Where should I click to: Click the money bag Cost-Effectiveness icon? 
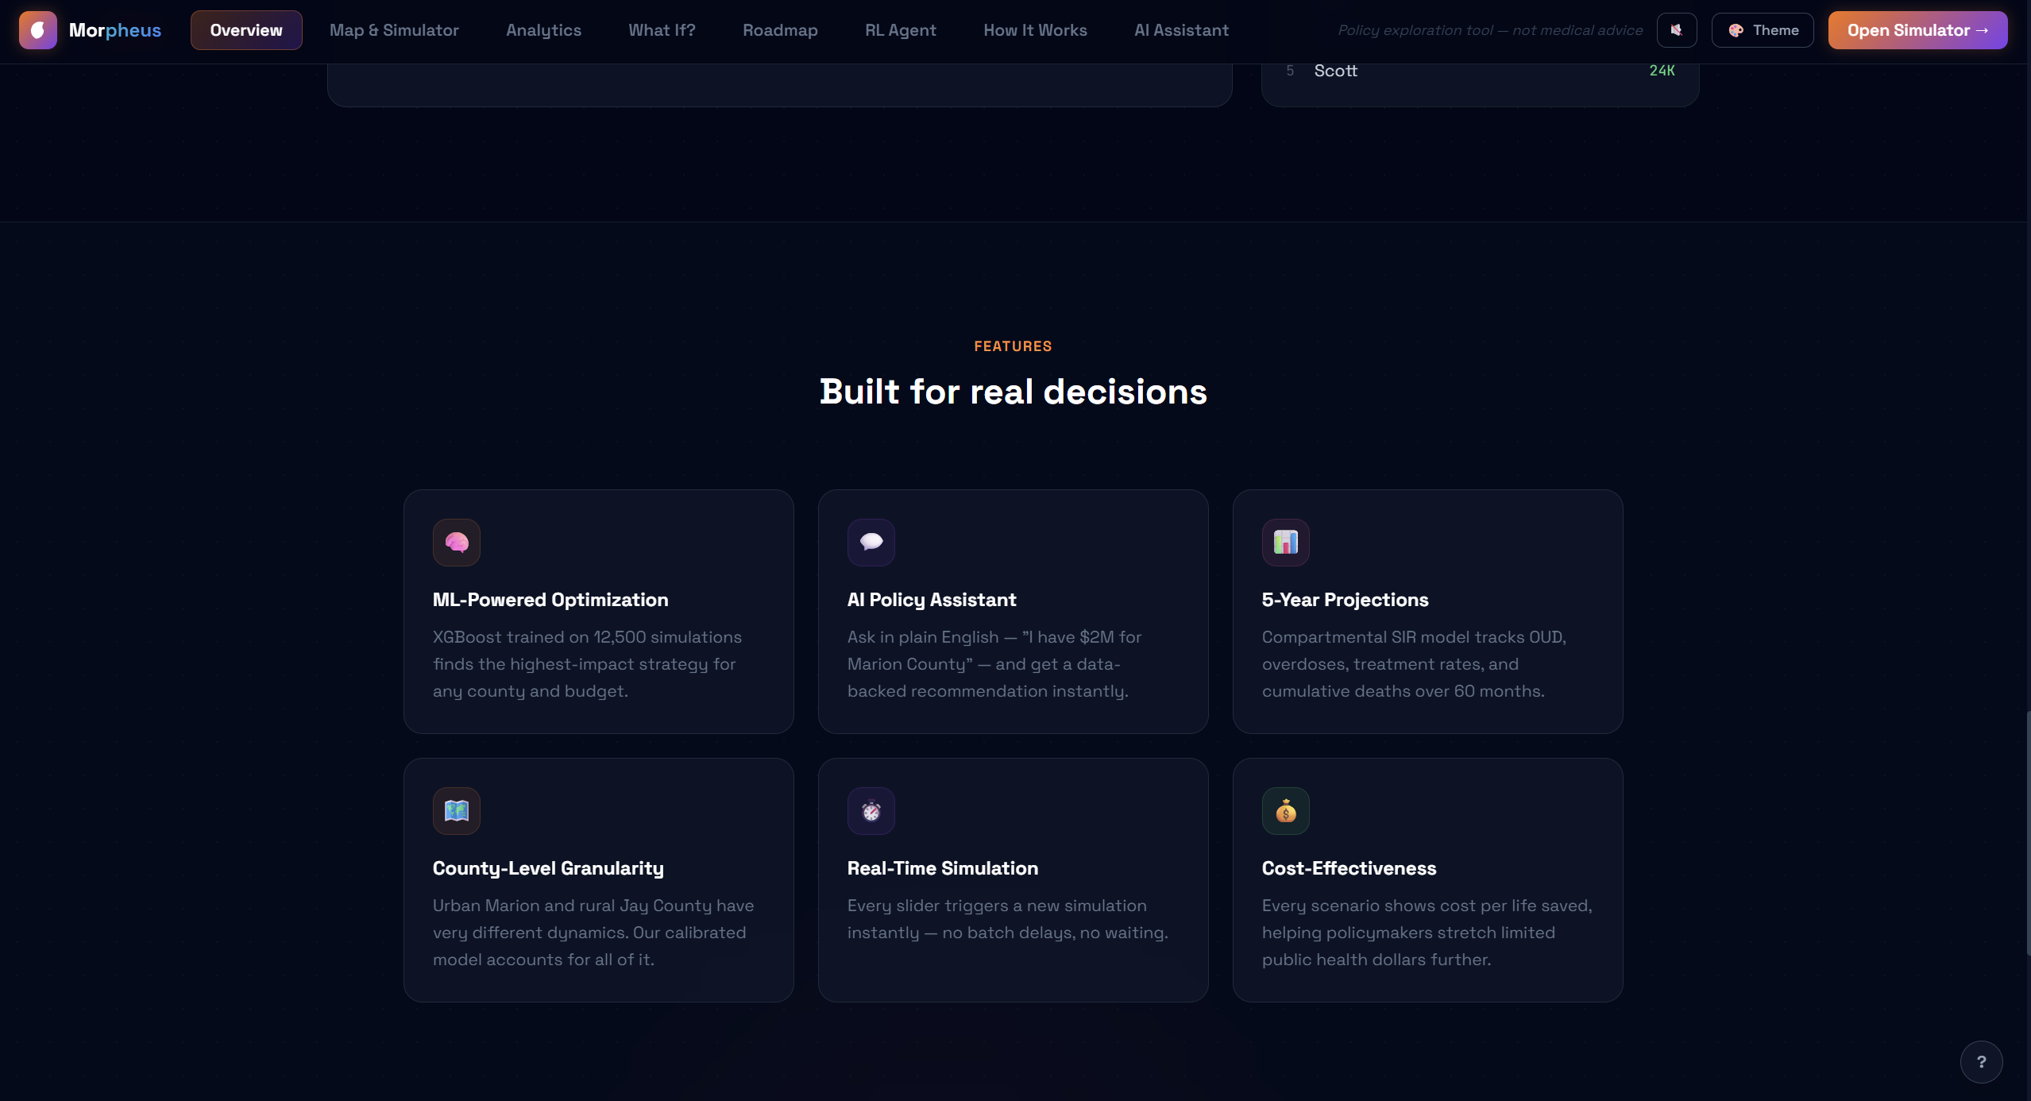pos(1285,811)
